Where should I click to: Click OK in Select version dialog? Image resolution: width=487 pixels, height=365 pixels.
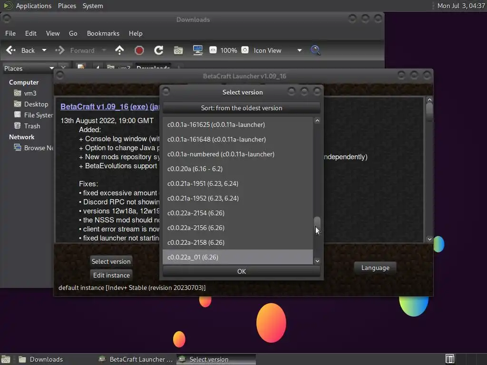click(x=241, y=271)
